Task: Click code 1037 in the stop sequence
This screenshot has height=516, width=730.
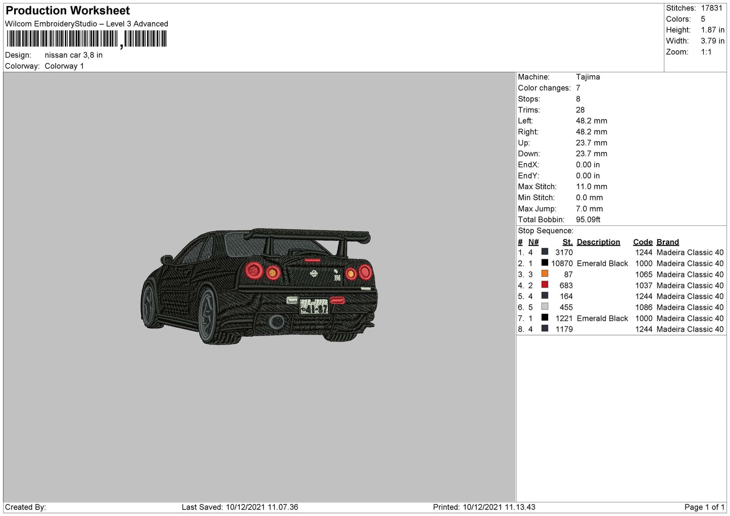Action: click(644, 286)
